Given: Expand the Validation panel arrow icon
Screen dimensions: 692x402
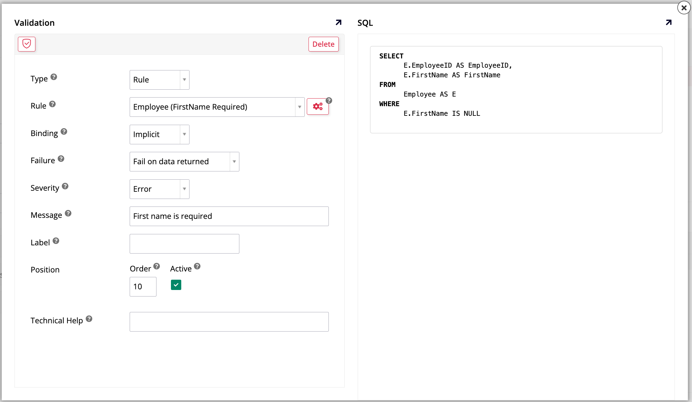Looking at the screenshot, I should [x=338, y=22].
